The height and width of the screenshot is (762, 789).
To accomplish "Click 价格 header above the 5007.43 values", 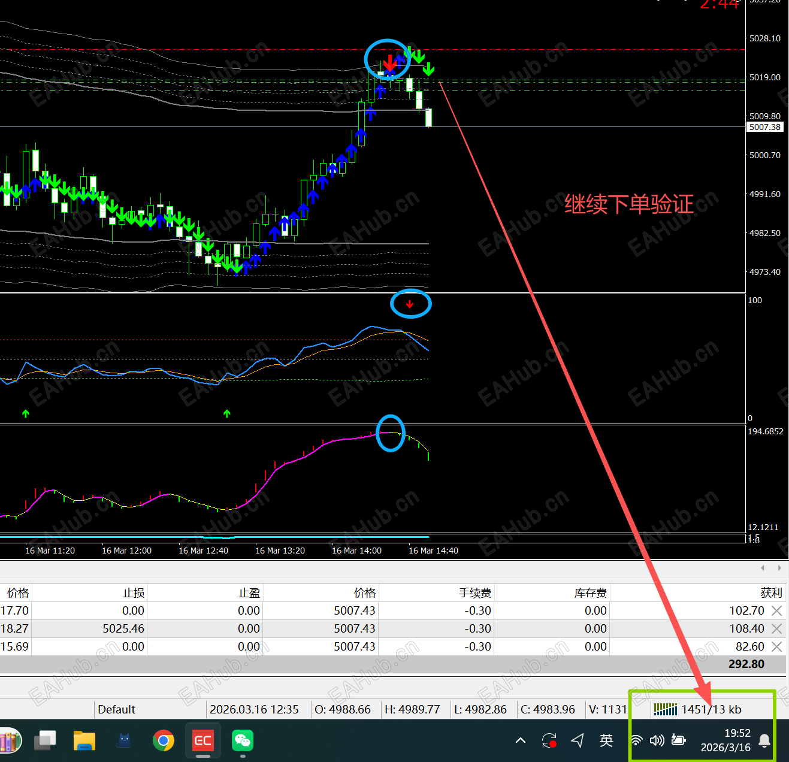I will tap(365, 593).
